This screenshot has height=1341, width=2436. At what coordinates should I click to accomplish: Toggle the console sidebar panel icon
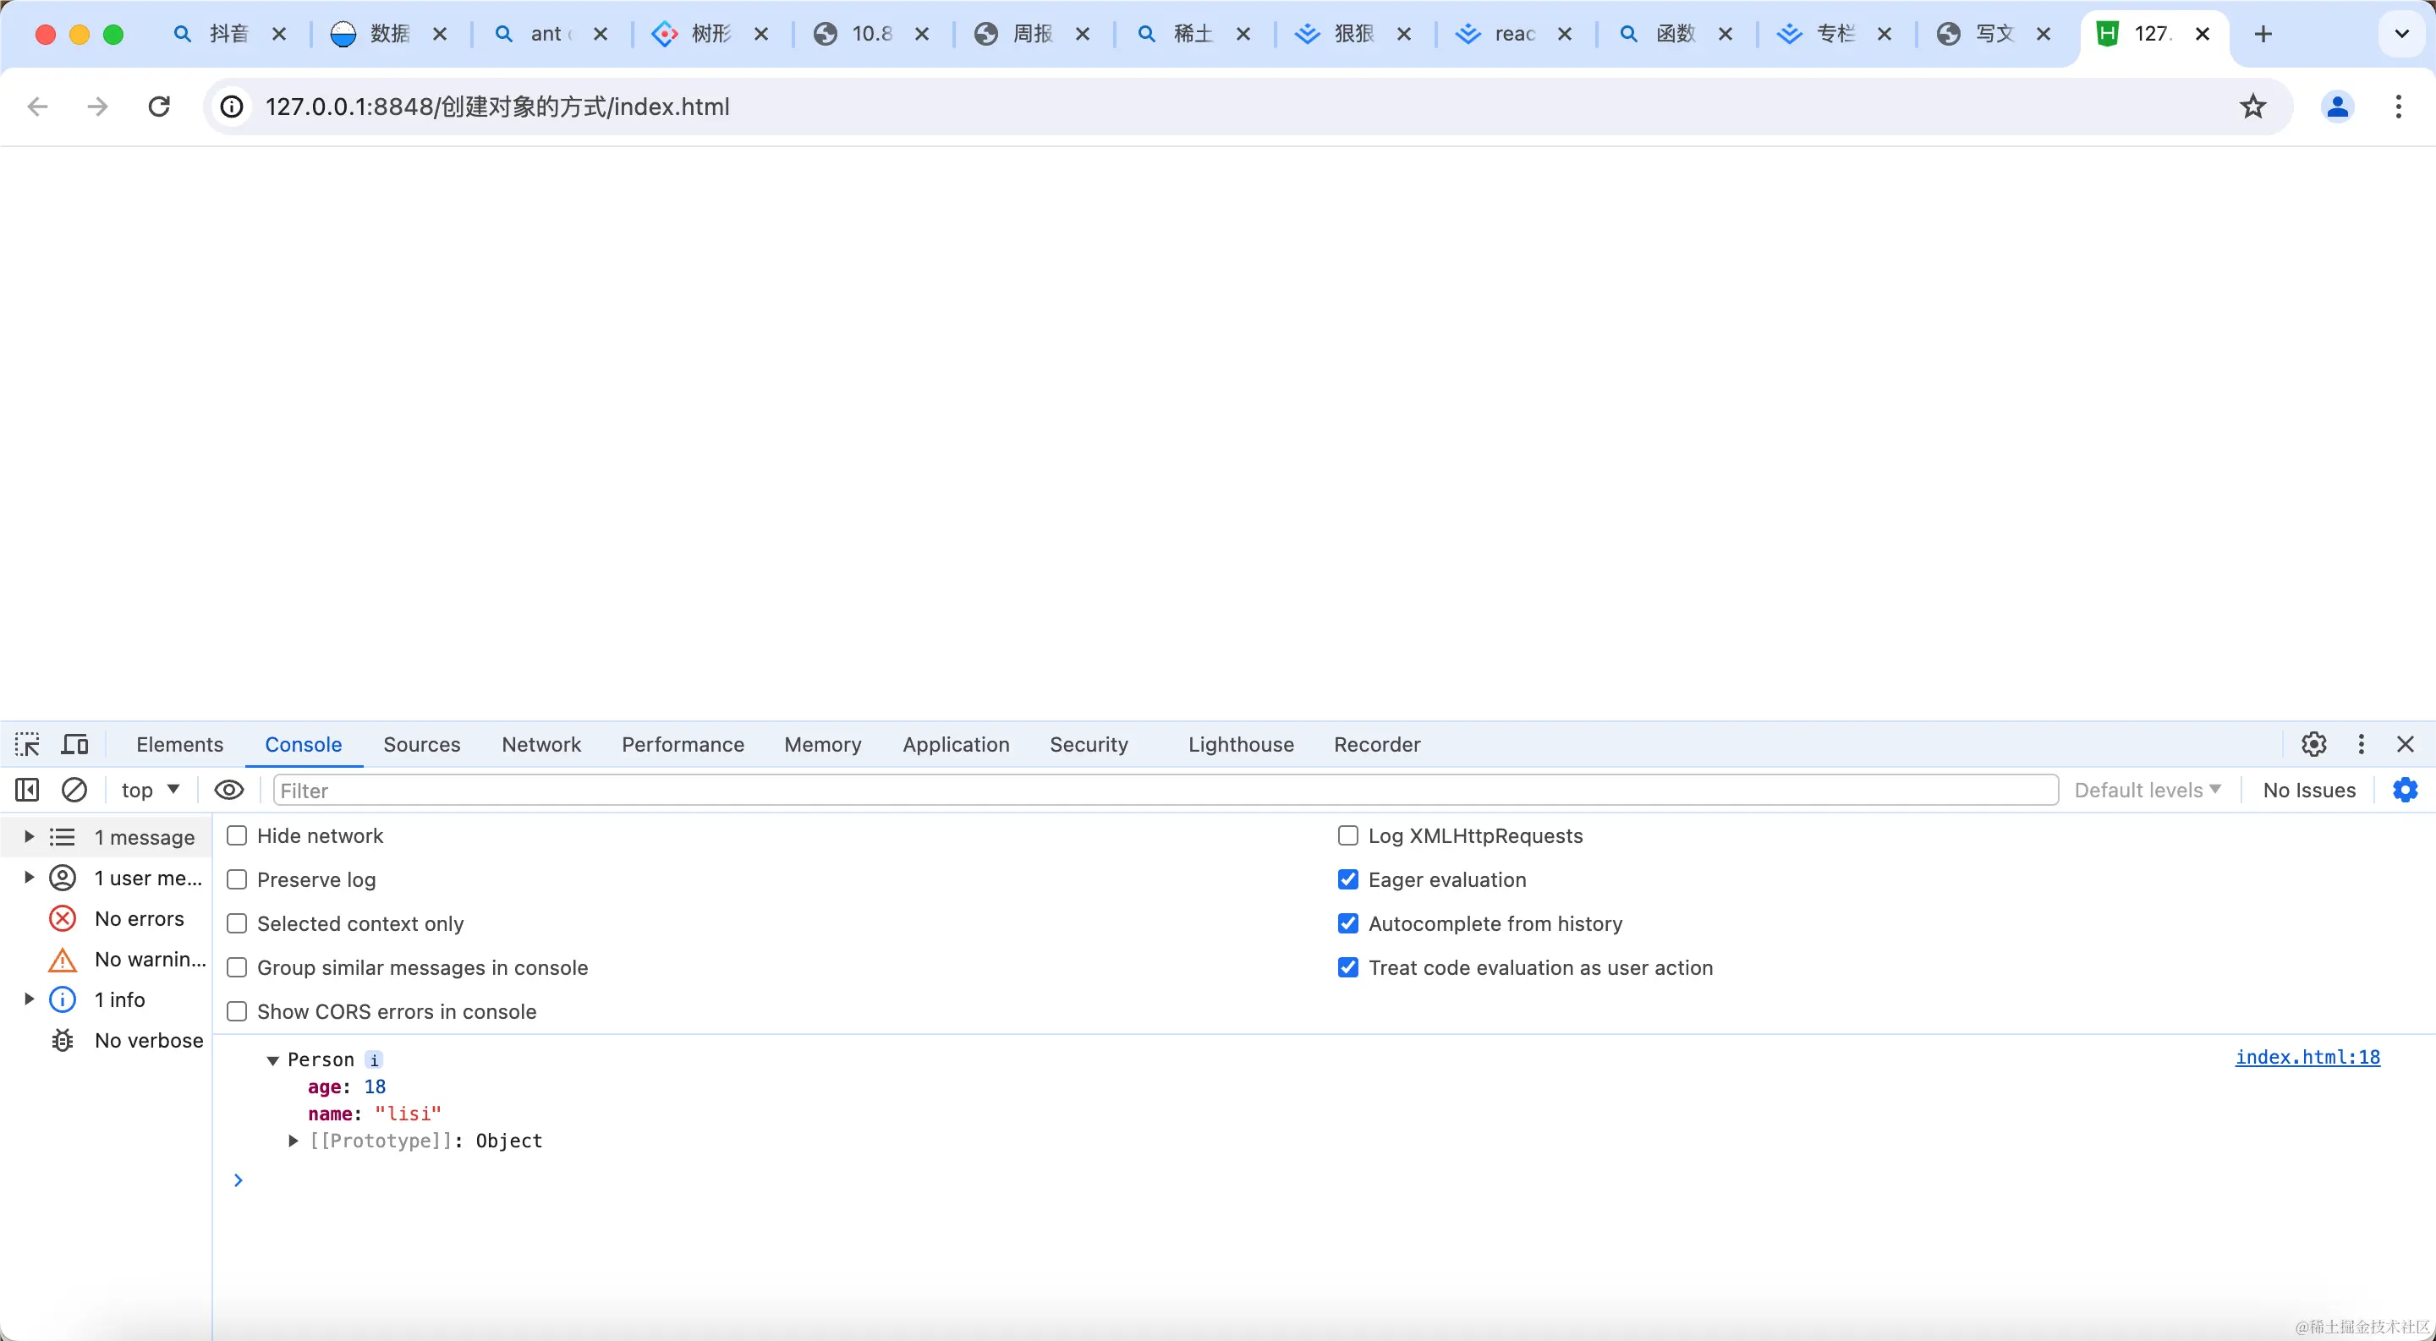coord(27,790)
